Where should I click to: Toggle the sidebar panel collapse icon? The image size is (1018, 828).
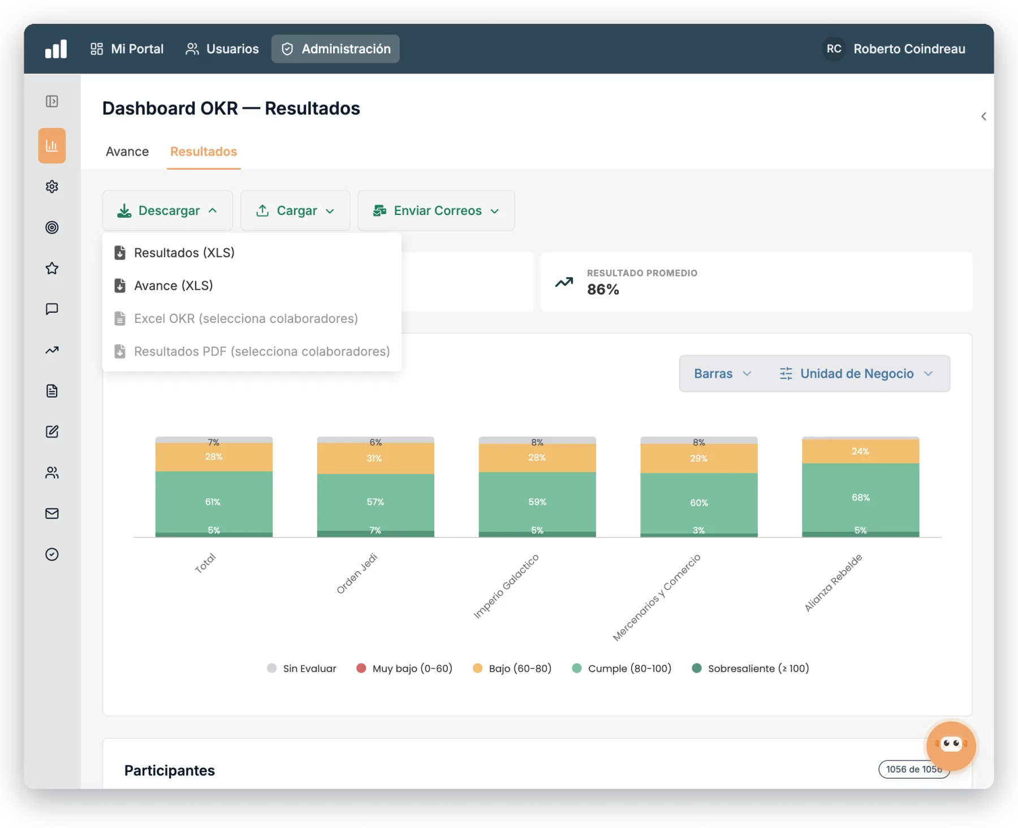pyautogui.click(x=52, y=101)
